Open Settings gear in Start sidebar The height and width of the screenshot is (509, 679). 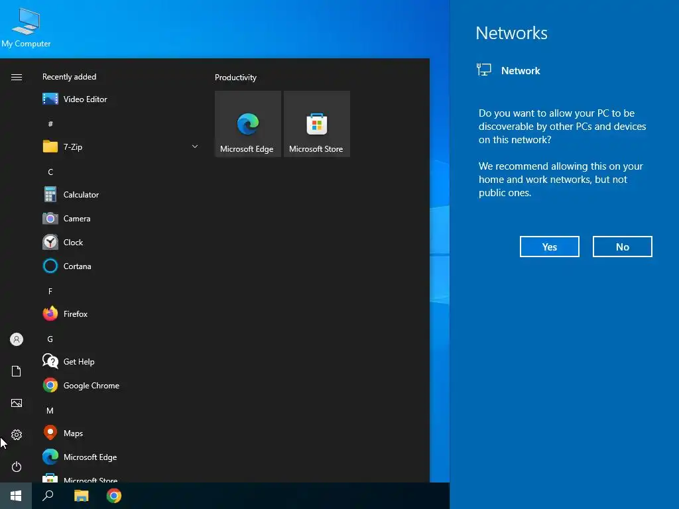click(x=17, y=435)
